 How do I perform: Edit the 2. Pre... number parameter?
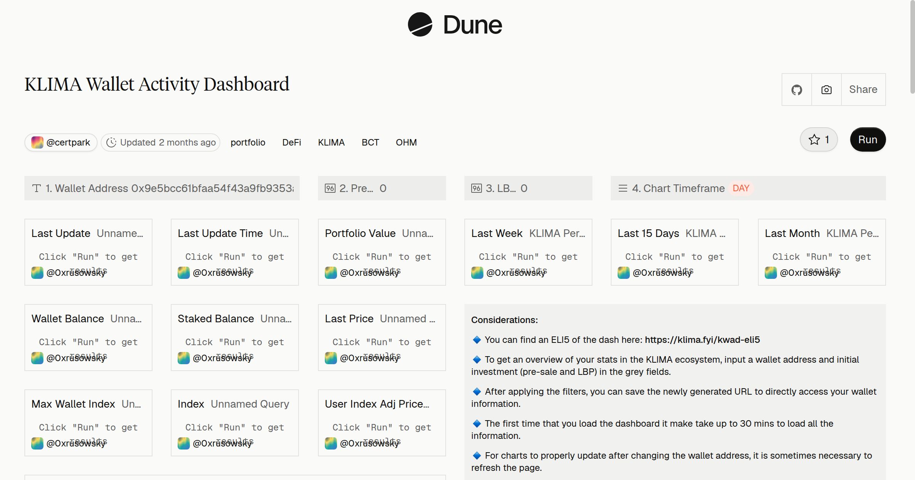point(382,188)
